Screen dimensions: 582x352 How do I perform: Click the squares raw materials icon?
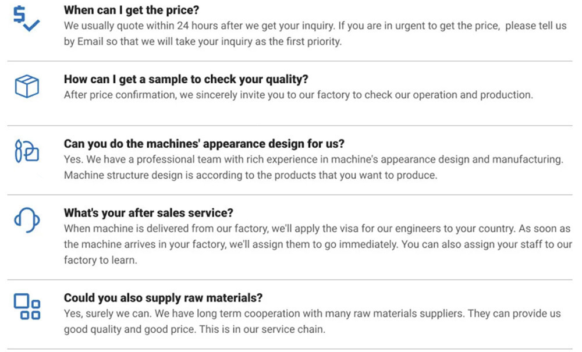click(26, 306)
